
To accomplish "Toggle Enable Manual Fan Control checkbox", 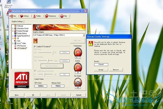I will 34,71.
